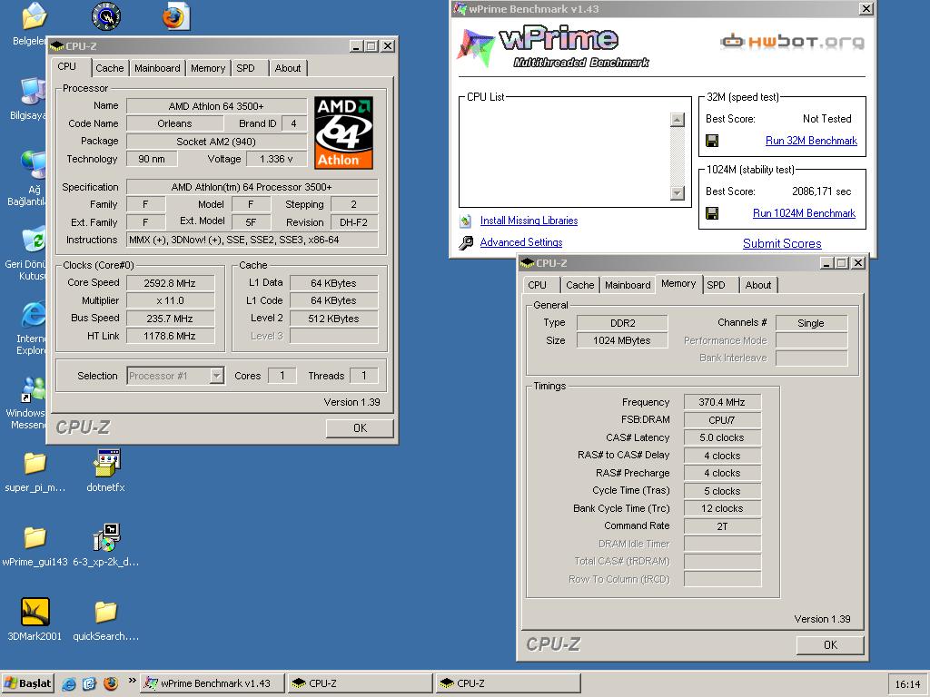Click the Voltage 1.336 v field

276,159
